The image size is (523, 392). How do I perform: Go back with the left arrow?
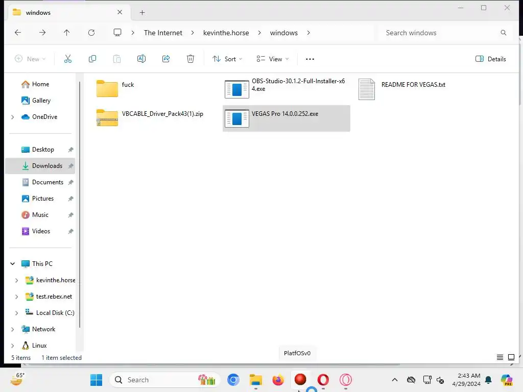(18, 33)
